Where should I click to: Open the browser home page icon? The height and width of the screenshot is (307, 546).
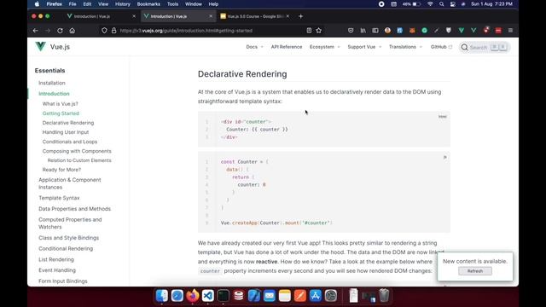[x=72, y=31]
